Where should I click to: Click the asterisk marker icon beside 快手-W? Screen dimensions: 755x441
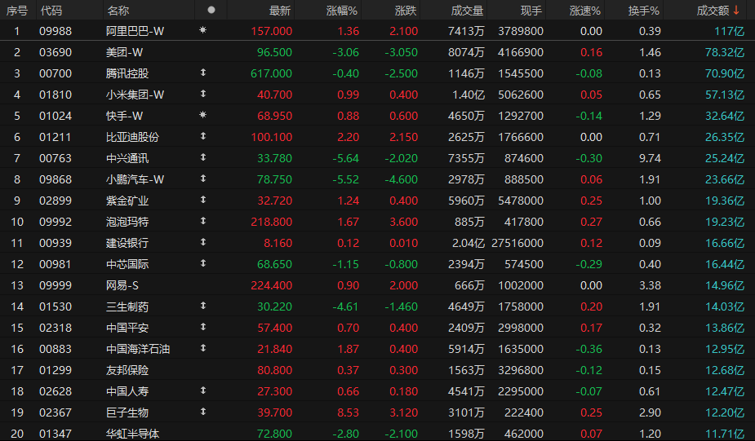[202, 114]
